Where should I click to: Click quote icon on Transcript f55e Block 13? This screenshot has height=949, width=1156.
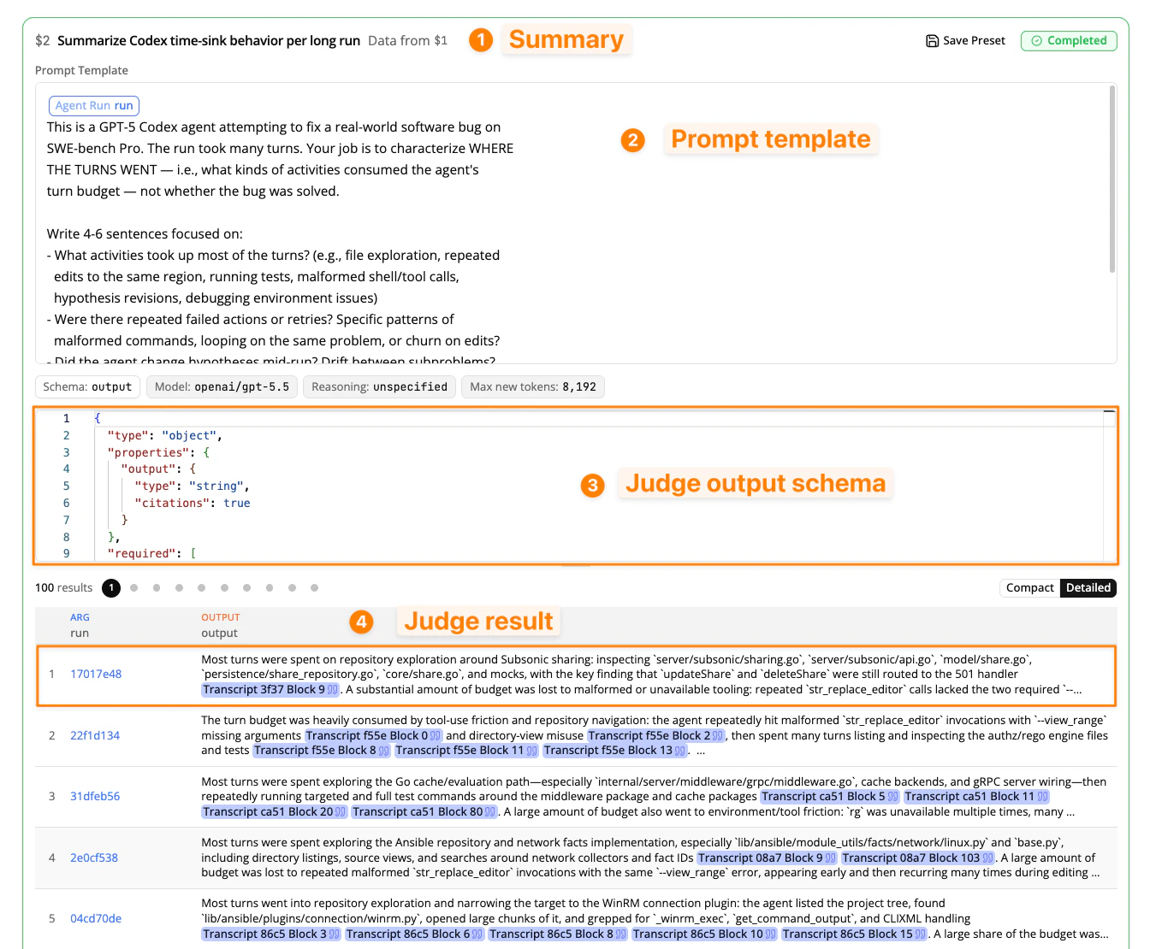coord(680,751)
